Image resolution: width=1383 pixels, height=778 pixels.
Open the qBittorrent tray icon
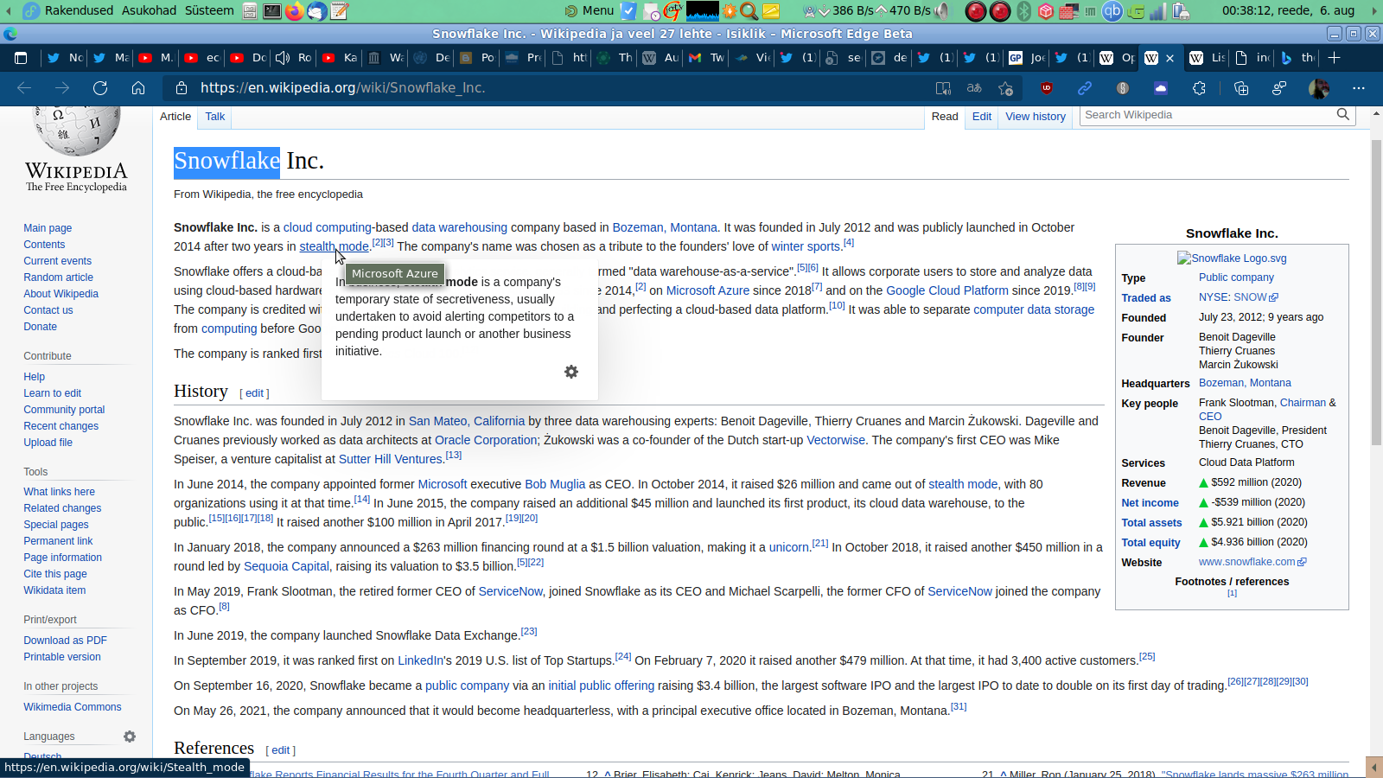click(1112, 11)
